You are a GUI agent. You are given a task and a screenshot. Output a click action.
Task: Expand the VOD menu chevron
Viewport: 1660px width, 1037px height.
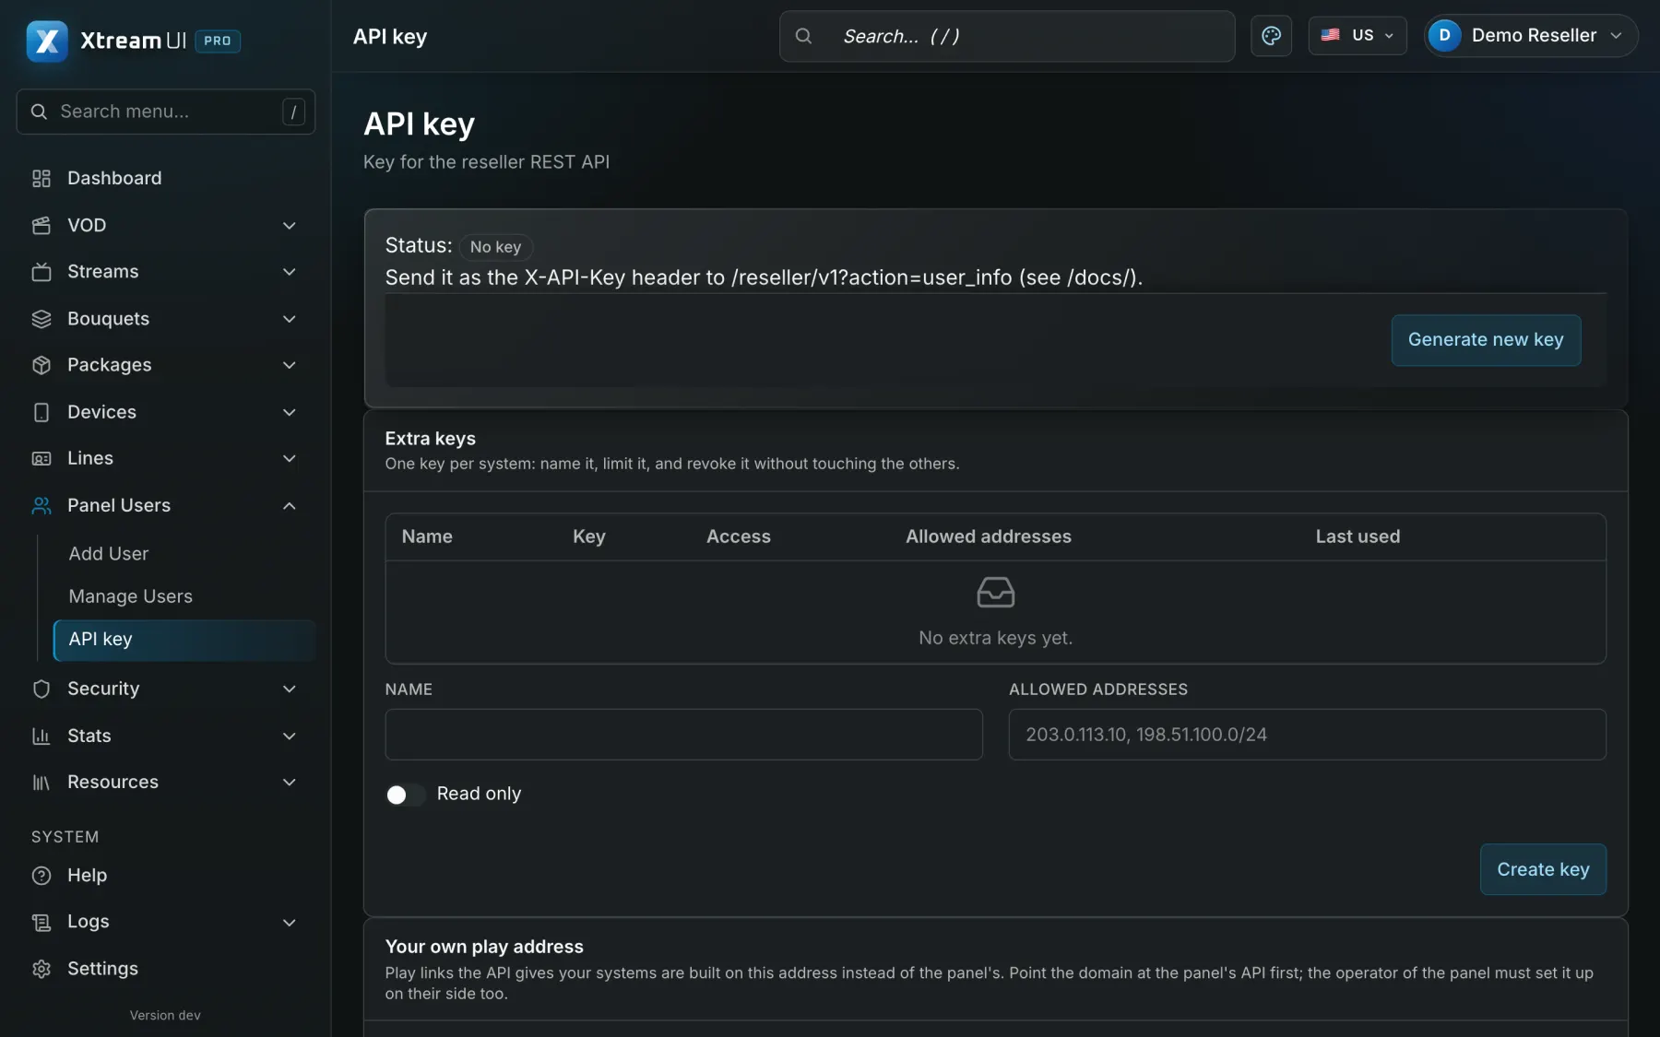coord(290,225)
